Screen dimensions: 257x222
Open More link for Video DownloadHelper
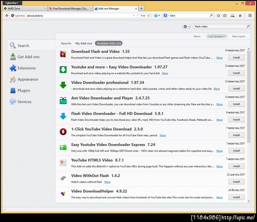point(219,198)
